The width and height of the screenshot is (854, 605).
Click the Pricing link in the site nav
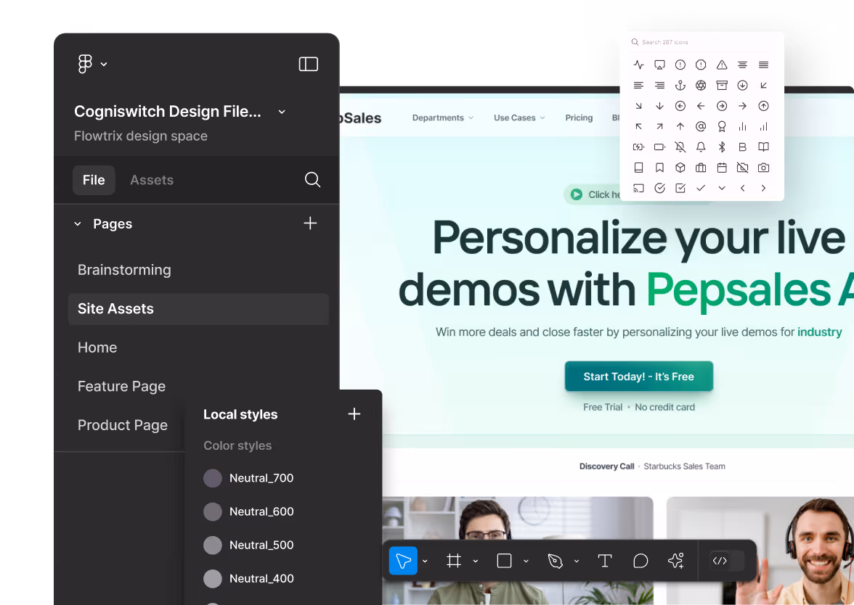pyautogui.click(x=579, y=118)
